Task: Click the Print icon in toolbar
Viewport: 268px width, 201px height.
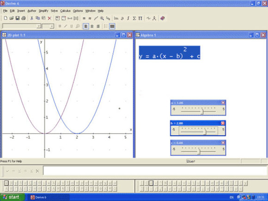Action: (x=24, y=18)
